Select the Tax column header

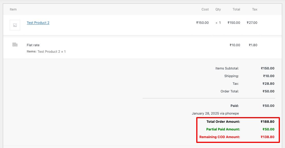pyautogui.click(x=255, y=9)
